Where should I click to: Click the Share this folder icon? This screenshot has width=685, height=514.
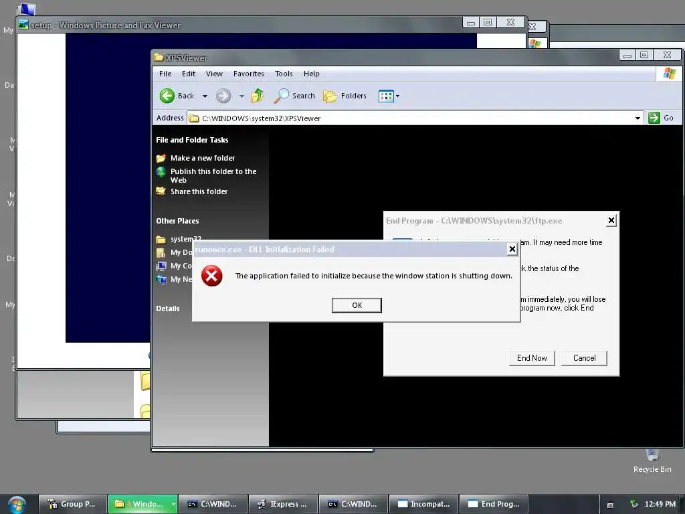(x=161, y=191)
